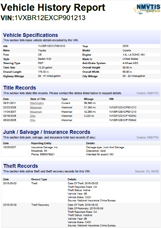Open the Ohio link dated 08/18/2005
Screen dimensions: 161x228
click(33, 116)
